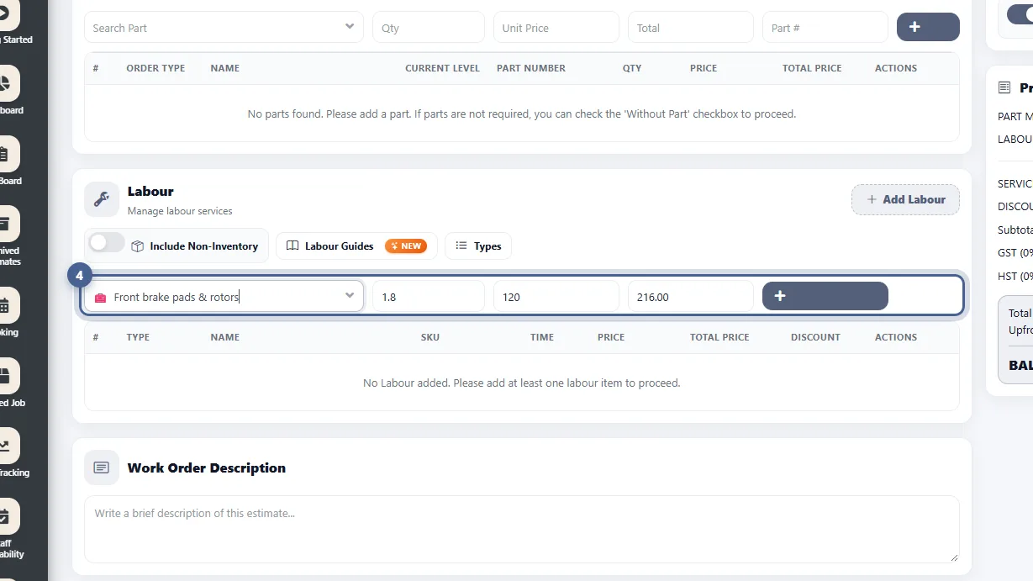Click Add Labour button

(x=905, y=199)
